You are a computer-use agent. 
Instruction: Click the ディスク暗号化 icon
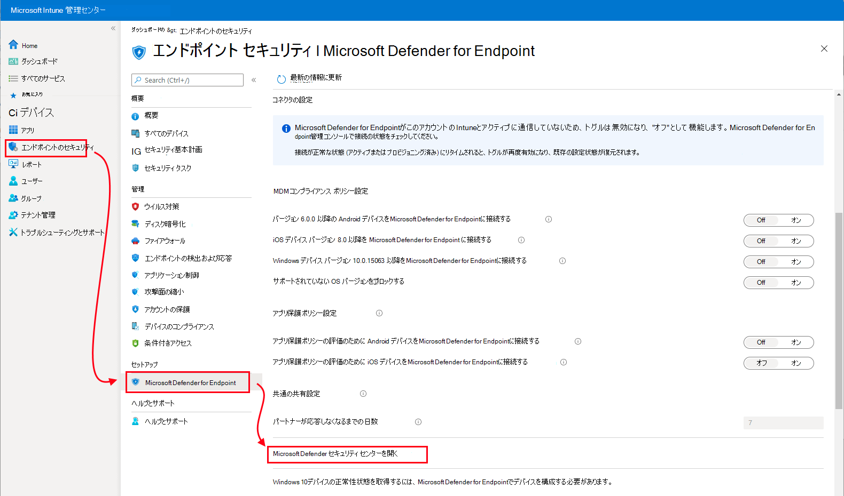click(135, 223)
